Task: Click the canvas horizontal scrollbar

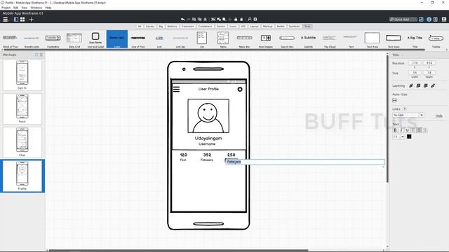Action: click(179, 251)
